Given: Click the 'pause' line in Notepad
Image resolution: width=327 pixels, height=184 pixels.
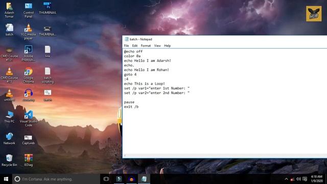Looking at the screenshot, I should point(129,102).
